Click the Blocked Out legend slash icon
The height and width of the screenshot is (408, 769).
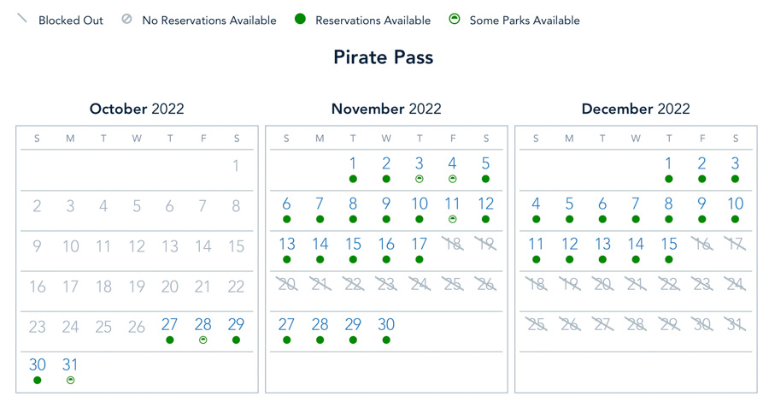pos(22,19)
